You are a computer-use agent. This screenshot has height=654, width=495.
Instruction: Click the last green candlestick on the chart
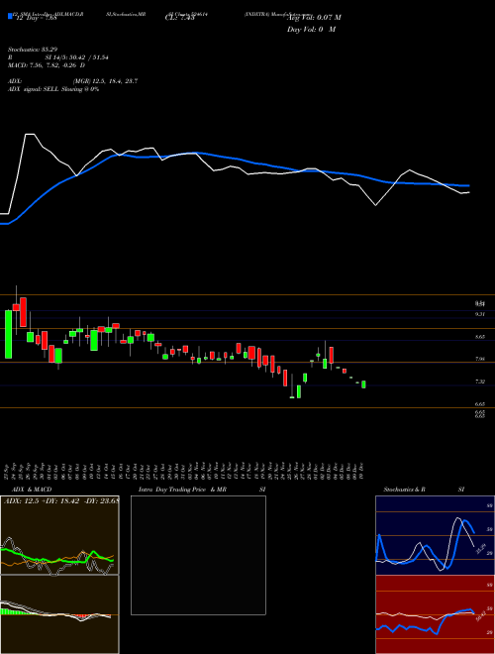click(363, 384)
